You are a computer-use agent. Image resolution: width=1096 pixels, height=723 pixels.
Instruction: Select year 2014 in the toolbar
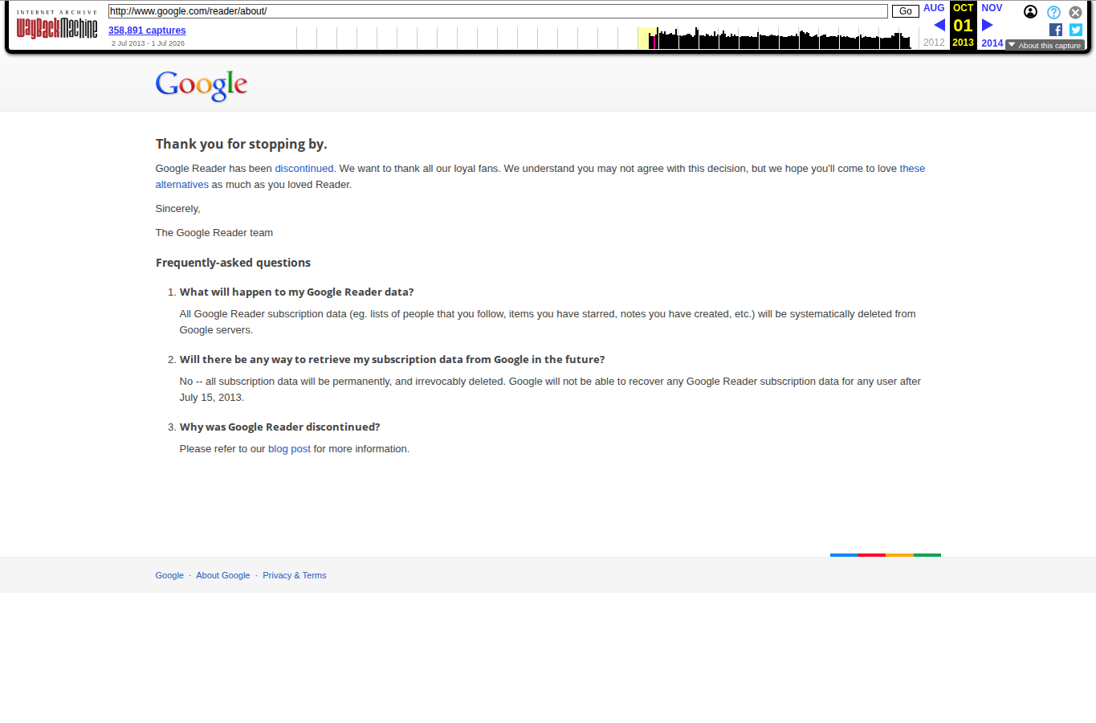click(992, 43)
